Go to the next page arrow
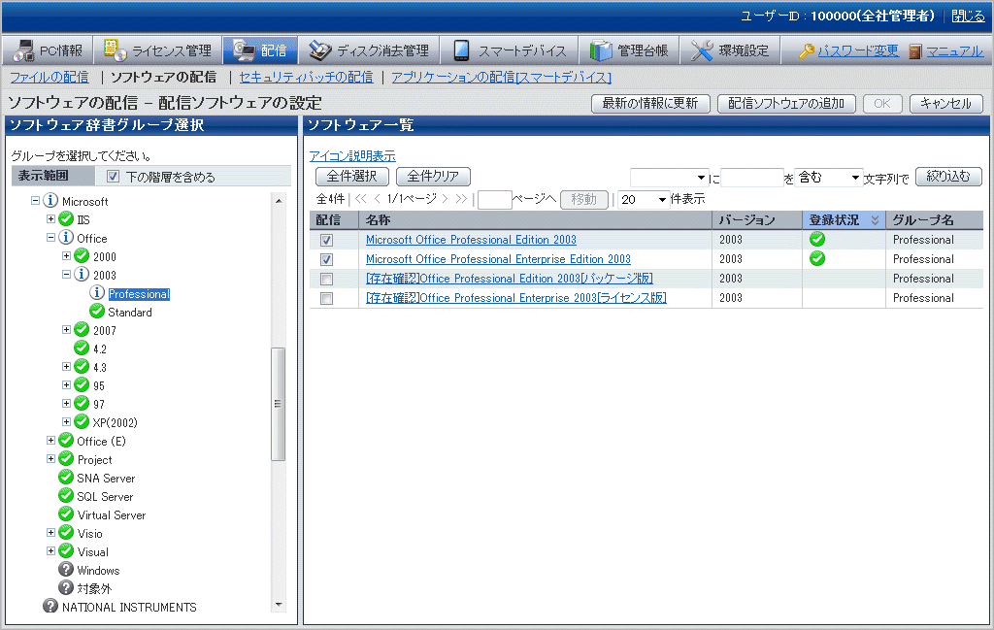The height and width of the screenshot is (630, 994). [x=445, y=199]
